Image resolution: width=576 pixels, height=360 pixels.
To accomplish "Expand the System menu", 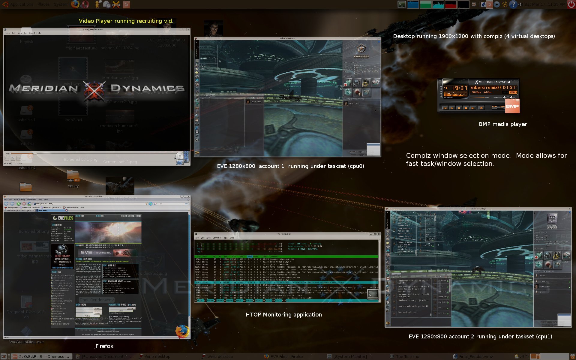I will coord(61,4).
